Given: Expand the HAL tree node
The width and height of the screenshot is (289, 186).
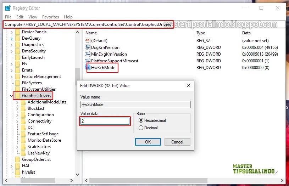Looking at the screenshot, I should 11,166.
